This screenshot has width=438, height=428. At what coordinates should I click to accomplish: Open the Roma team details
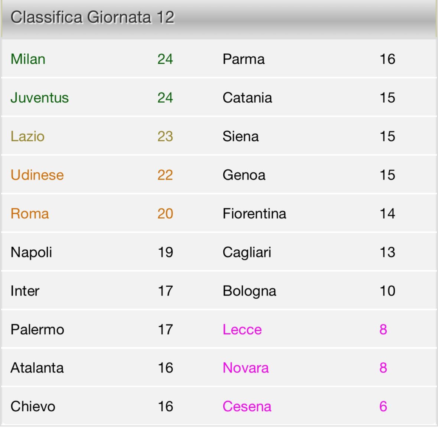point(29,213)
